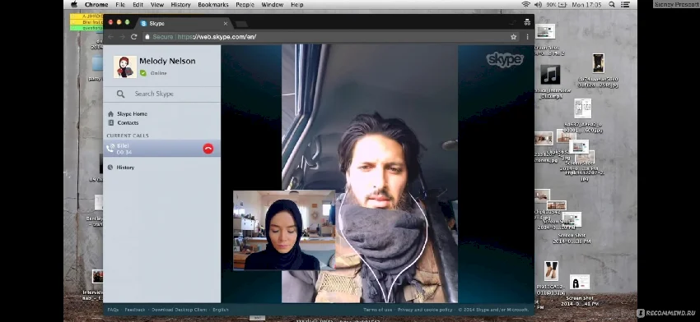Image resolution: width=700 pixels, height=322 pixels.
Task: Reload the web.skype.com page
Action: click(x=133, y=37)
